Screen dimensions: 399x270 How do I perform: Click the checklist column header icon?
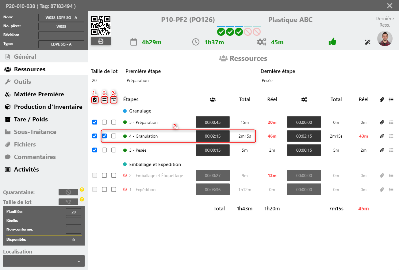(x=391, y=99)
